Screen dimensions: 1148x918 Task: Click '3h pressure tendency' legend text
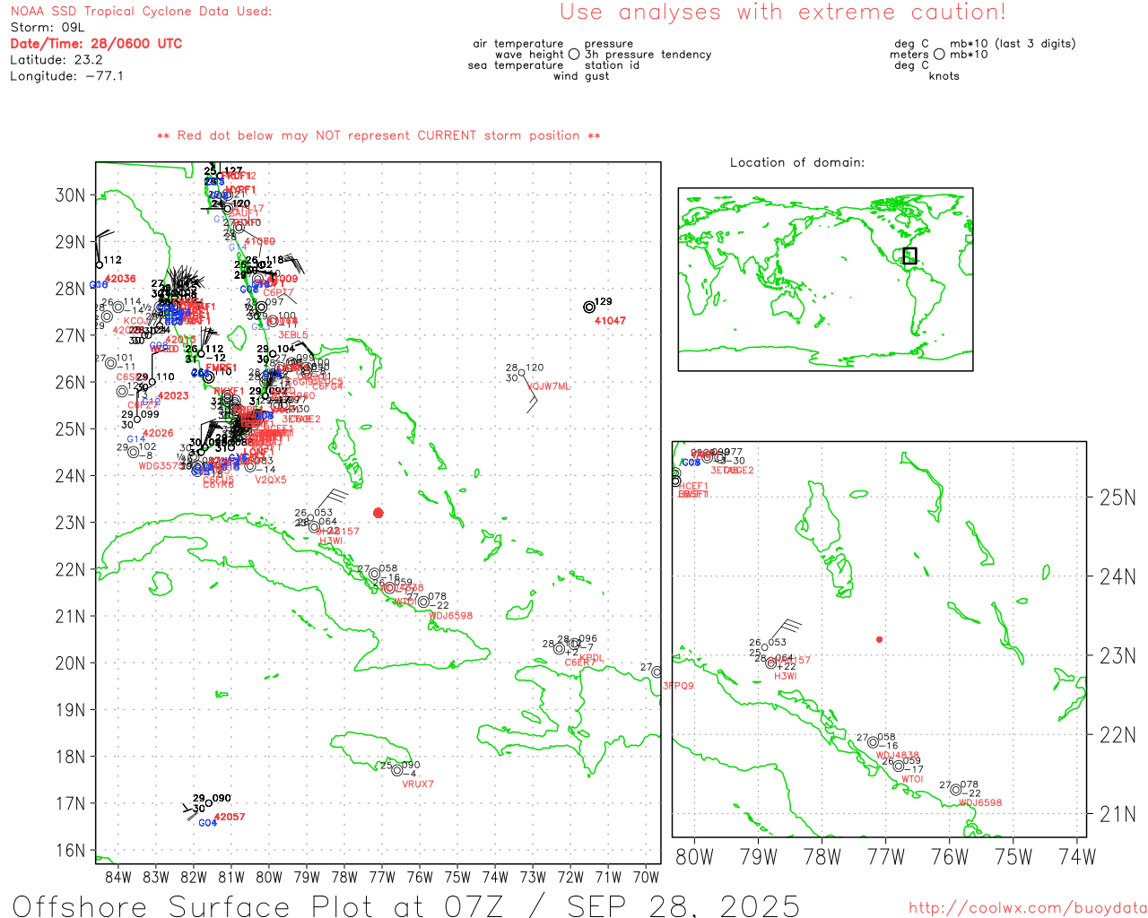(648, 55)
